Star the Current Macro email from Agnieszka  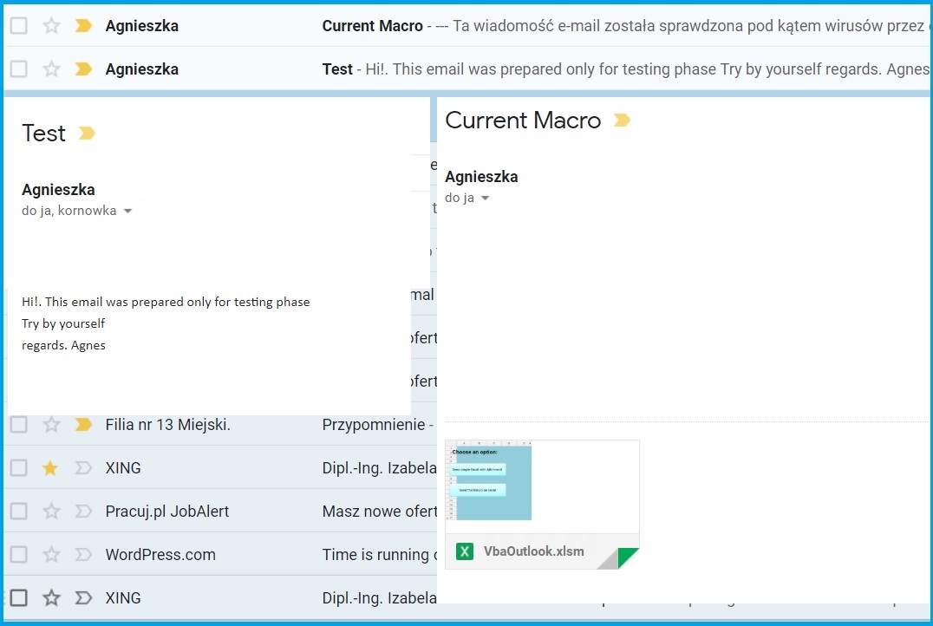[x=51, y=26]
